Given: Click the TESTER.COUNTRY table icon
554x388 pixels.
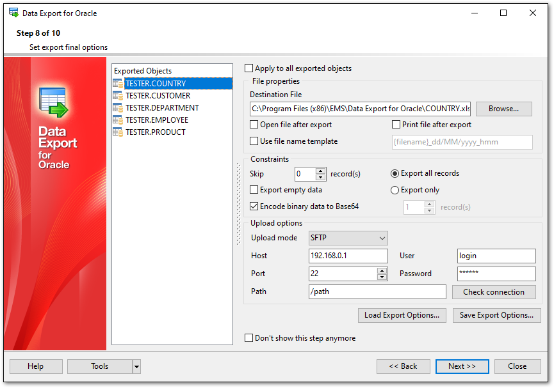Looking at the screenshot, I should tap(118, 84).
